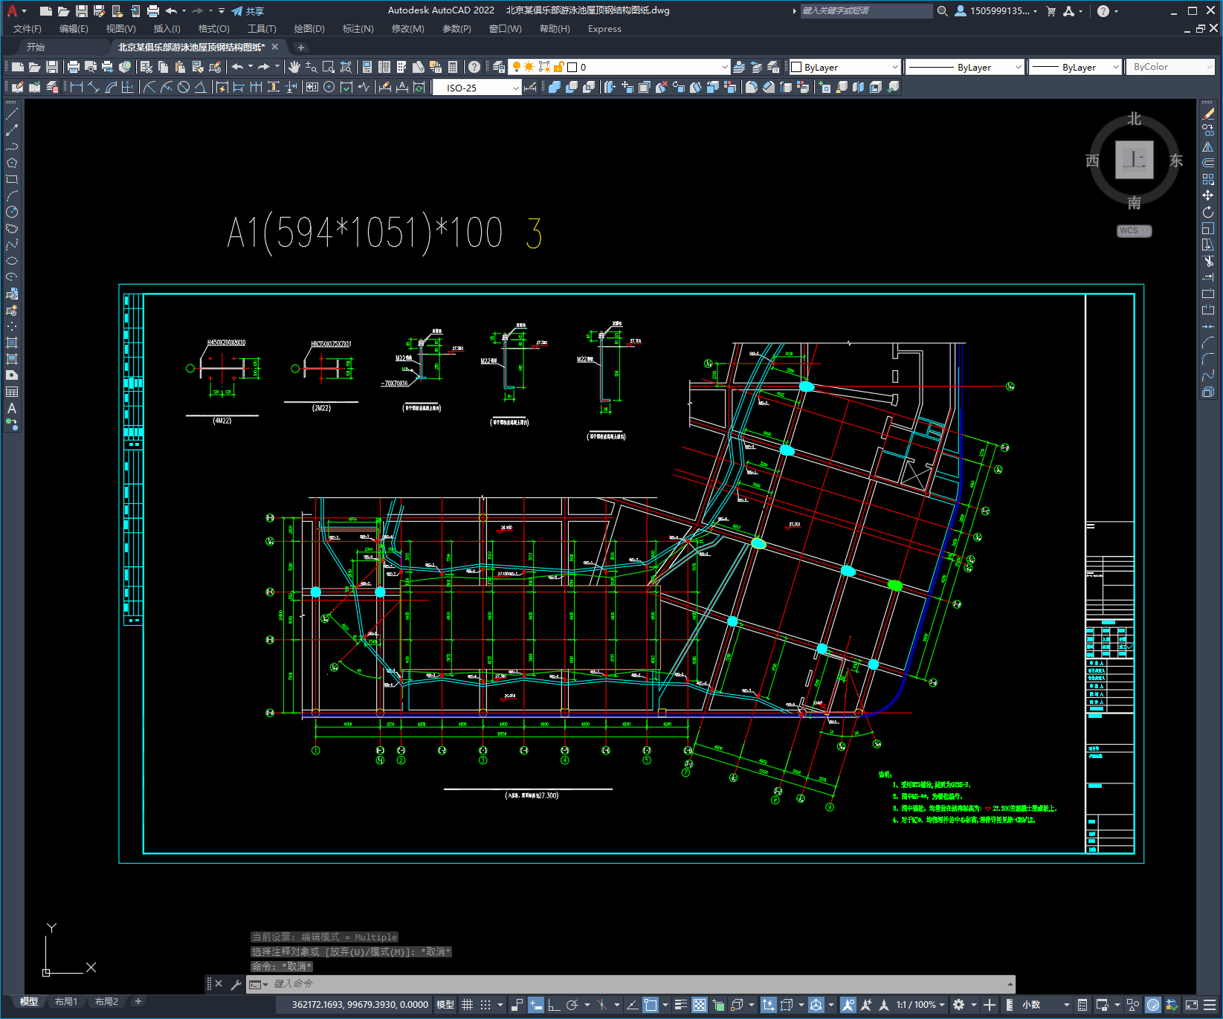The height and width of the screenshot is (1019, 1223).
Task: Click the Center Mark tool icon
Action: (x=329, y=87)
